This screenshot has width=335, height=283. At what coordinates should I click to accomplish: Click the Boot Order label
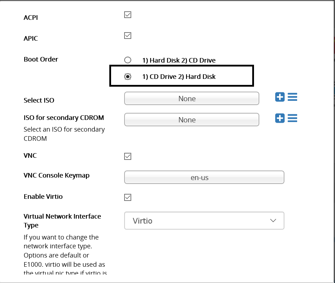tap(41, 59)
